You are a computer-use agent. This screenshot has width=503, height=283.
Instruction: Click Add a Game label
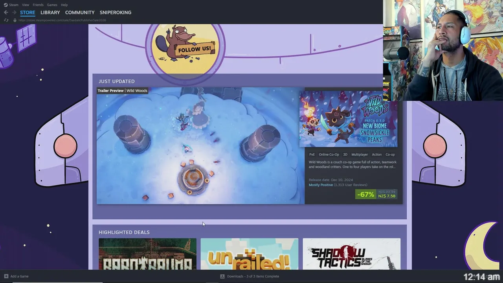[x=20, y=276]
